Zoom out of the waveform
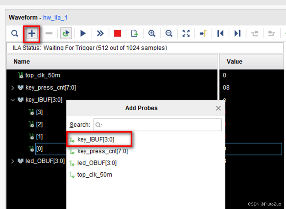Viewport: 286px width, 209px height. point(169,33)
